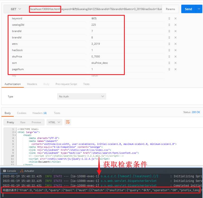Viewport: 203px width, 198px height.
Task: Click the request URL input field
Action: [95, 9]
